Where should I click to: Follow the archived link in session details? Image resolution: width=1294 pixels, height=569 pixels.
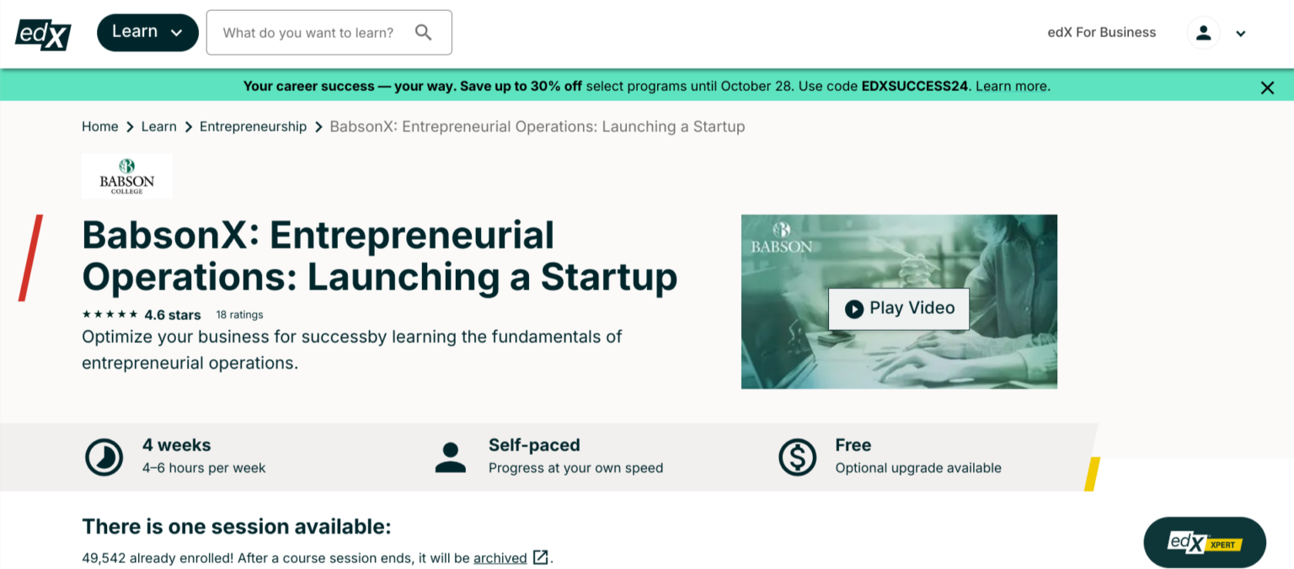(500, 557)
